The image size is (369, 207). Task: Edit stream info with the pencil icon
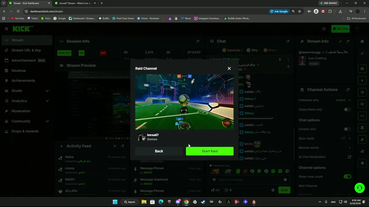[340, 41]
